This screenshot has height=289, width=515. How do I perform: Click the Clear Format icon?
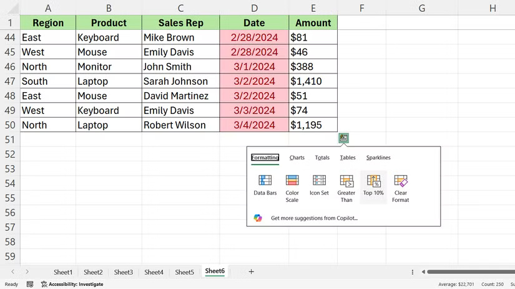tap(401, 181)
